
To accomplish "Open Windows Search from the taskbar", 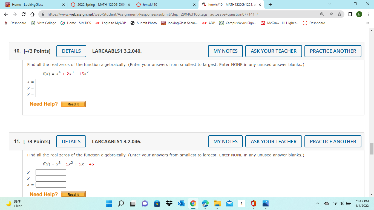I will click(121, 204).
